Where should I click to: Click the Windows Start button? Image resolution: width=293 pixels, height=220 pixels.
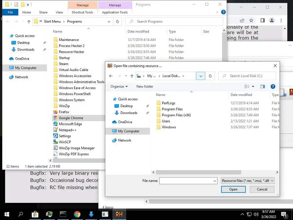click(x=7, y=214)
